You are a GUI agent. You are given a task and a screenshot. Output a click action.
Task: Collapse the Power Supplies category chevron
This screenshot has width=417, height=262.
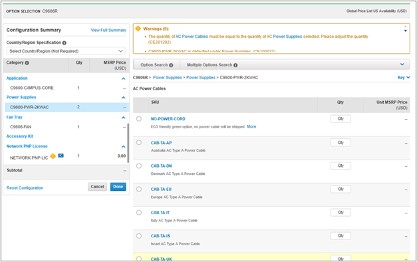pyautogui.click(x=124, y=98)
